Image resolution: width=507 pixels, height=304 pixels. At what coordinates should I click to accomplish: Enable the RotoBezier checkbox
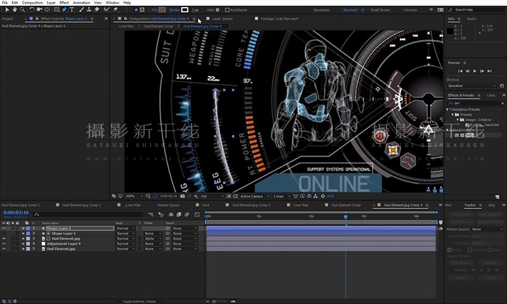tap(227, 10)
